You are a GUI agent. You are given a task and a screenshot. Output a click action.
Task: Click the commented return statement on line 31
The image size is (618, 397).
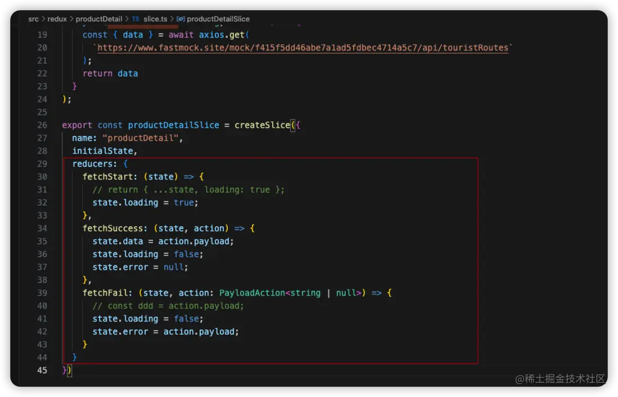(x=188, y=190)
